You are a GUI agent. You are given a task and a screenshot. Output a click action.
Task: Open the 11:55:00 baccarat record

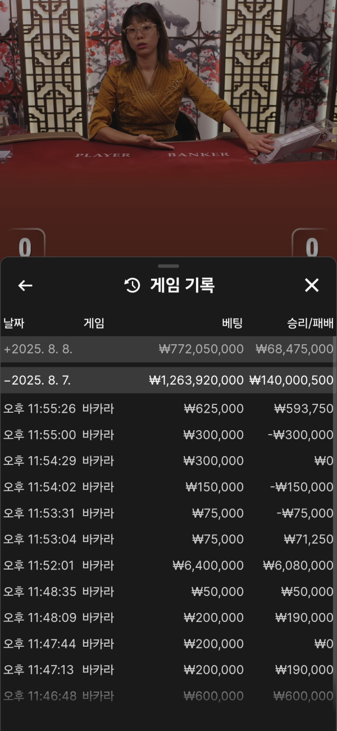(x=168, y=435)
